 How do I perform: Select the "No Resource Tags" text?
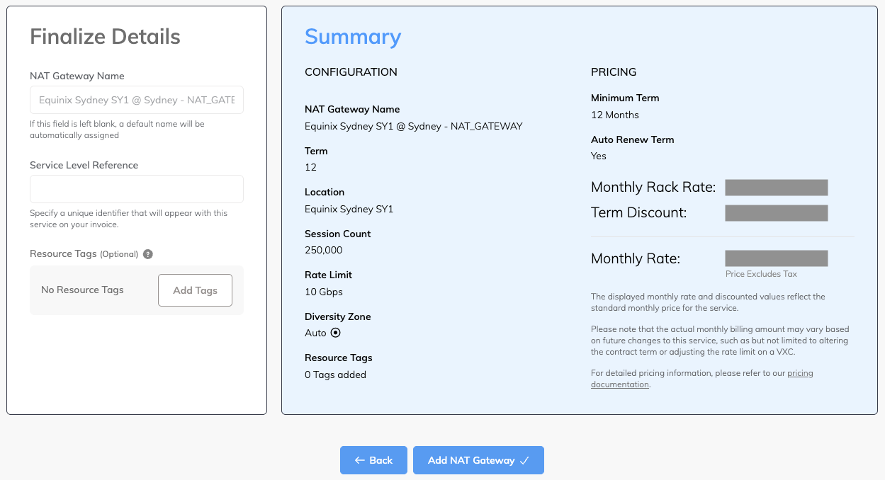pyautogui.click(x=82, y=290)
